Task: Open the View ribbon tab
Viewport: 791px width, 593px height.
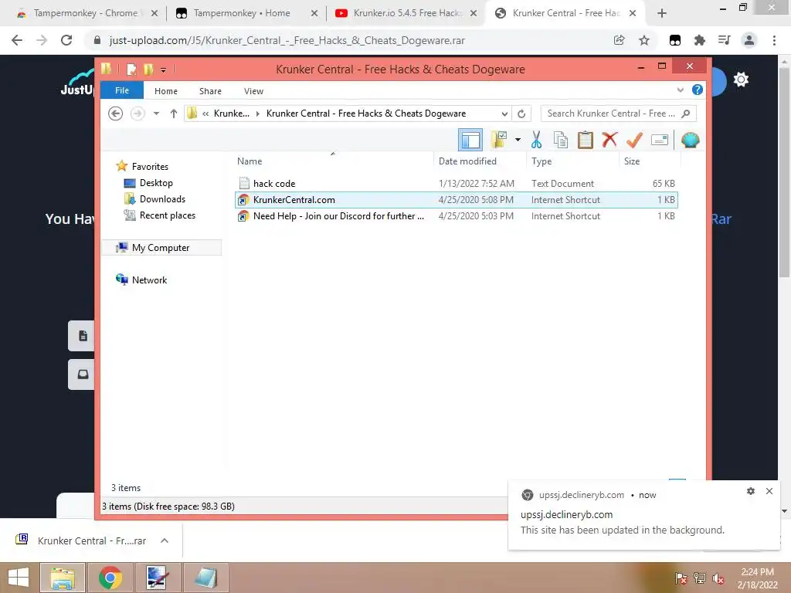Action: tap(253, 91)
